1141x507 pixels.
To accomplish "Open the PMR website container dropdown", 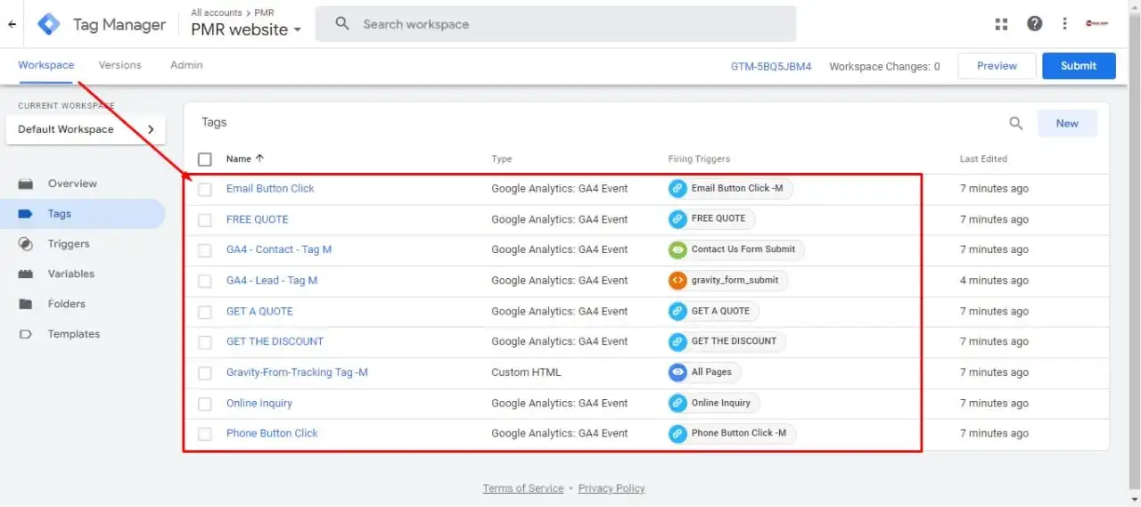I will click(x=246, y=29).
